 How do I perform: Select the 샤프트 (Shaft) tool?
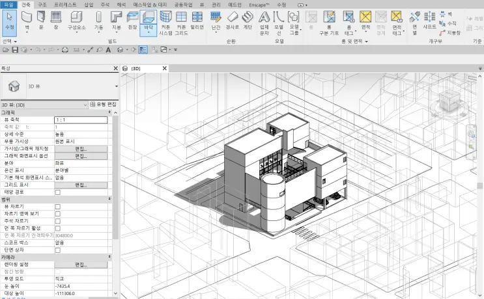coord(429,21)
